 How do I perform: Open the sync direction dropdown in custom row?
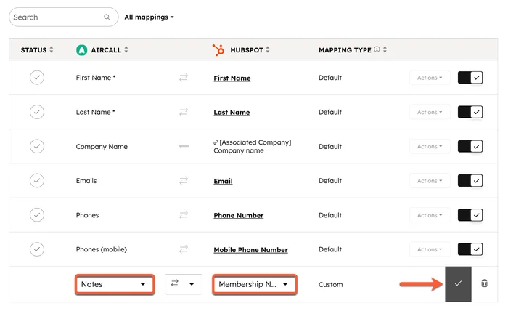184,284
